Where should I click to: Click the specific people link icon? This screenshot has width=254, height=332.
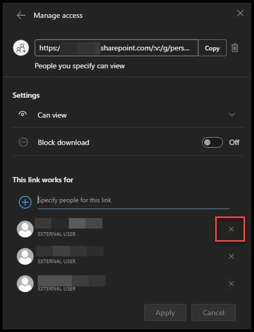coord(21,48)
